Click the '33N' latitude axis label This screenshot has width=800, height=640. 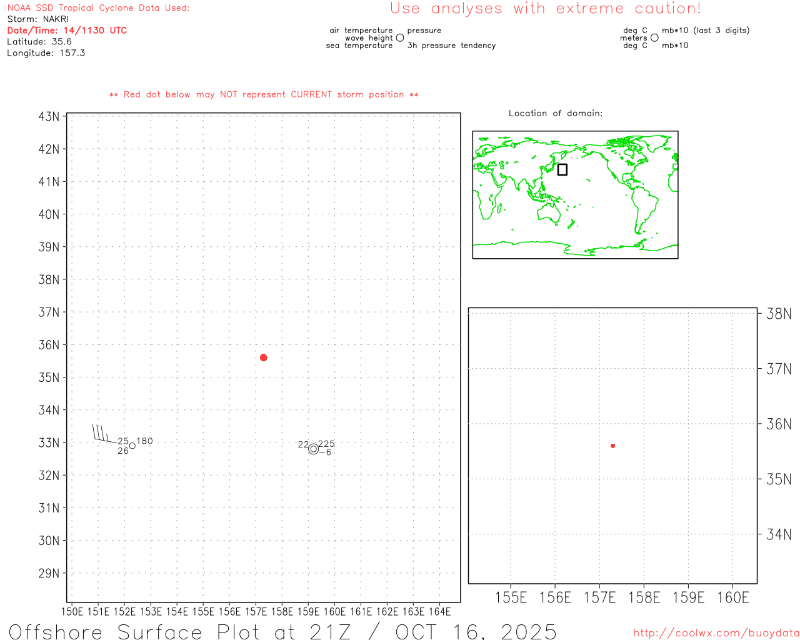pos(49,443)
